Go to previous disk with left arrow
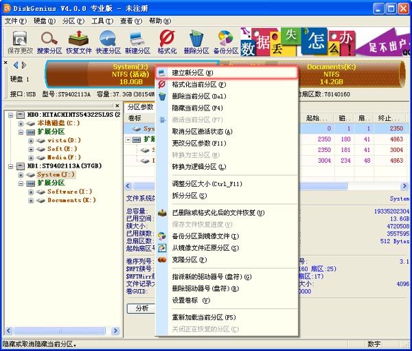Image resolution: width=412 pixels, height=351 pixels. [16, 65]
